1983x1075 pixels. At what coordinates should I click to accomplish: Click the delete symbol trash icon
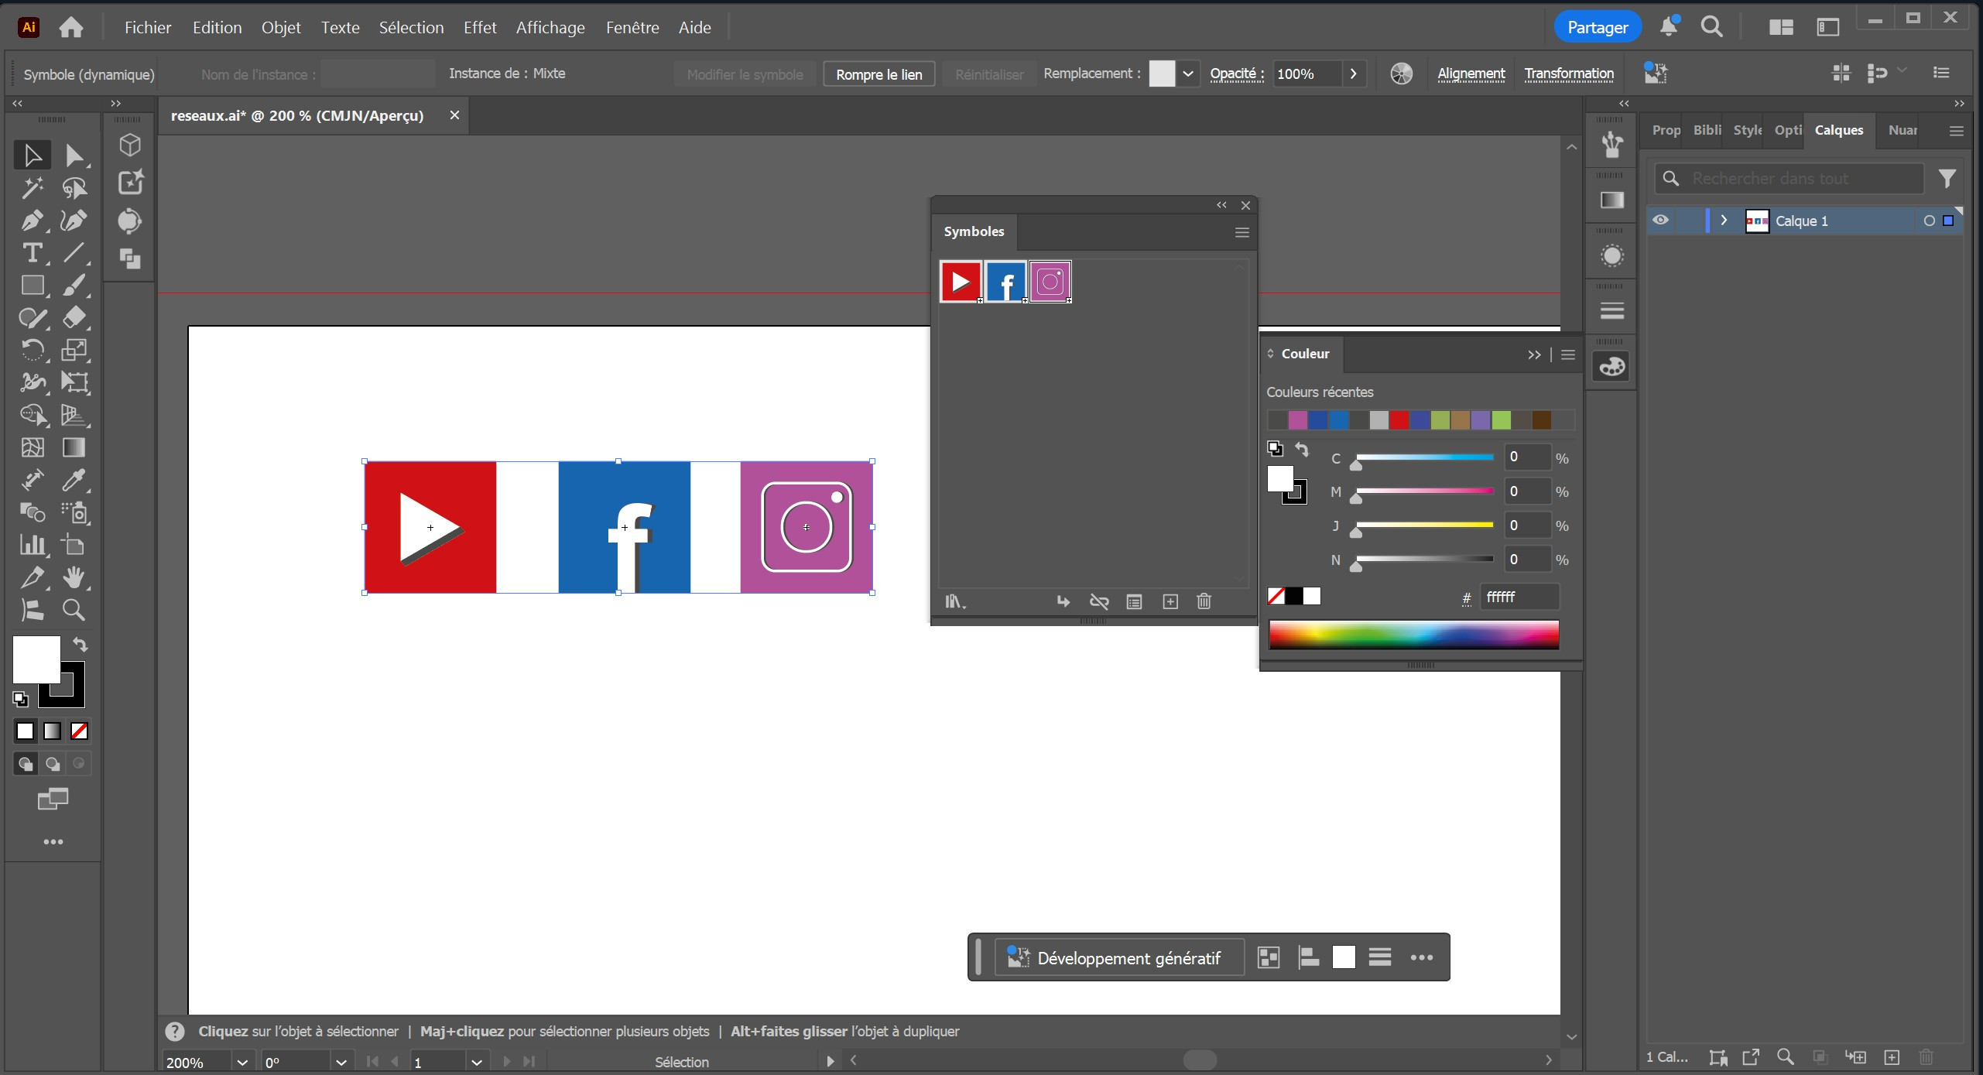click(1204, 601)
